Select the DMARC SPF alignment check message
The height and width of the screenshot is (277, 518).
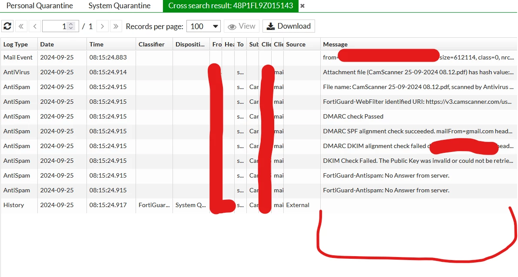click(x=418, y=131)
